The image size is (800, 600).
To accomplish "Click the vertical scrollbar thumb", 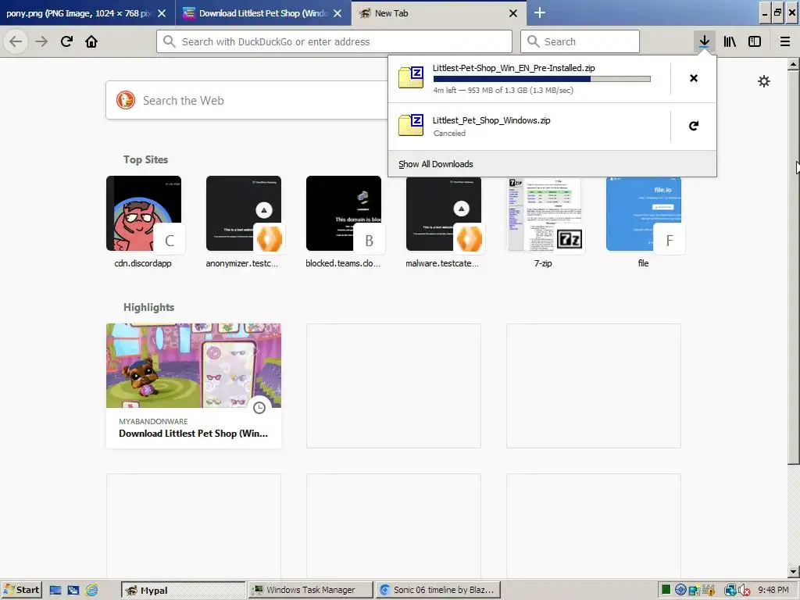I will (793, 267).
